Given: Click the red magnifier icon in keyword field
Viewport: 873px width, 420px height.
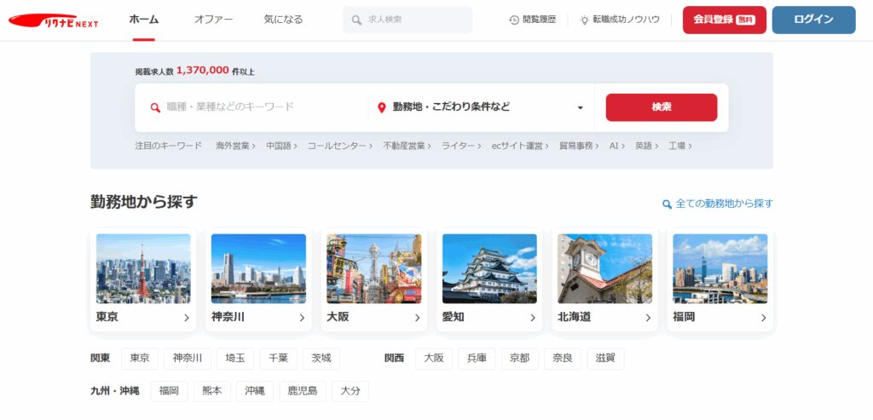Looking at the screenshot, I should [x=155, y=107].
